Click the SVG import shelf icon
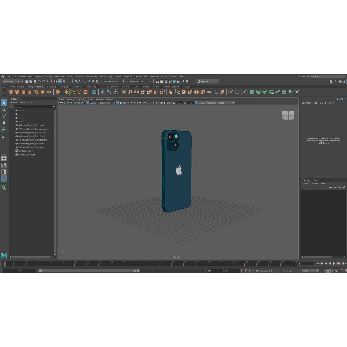 (85, 92)
